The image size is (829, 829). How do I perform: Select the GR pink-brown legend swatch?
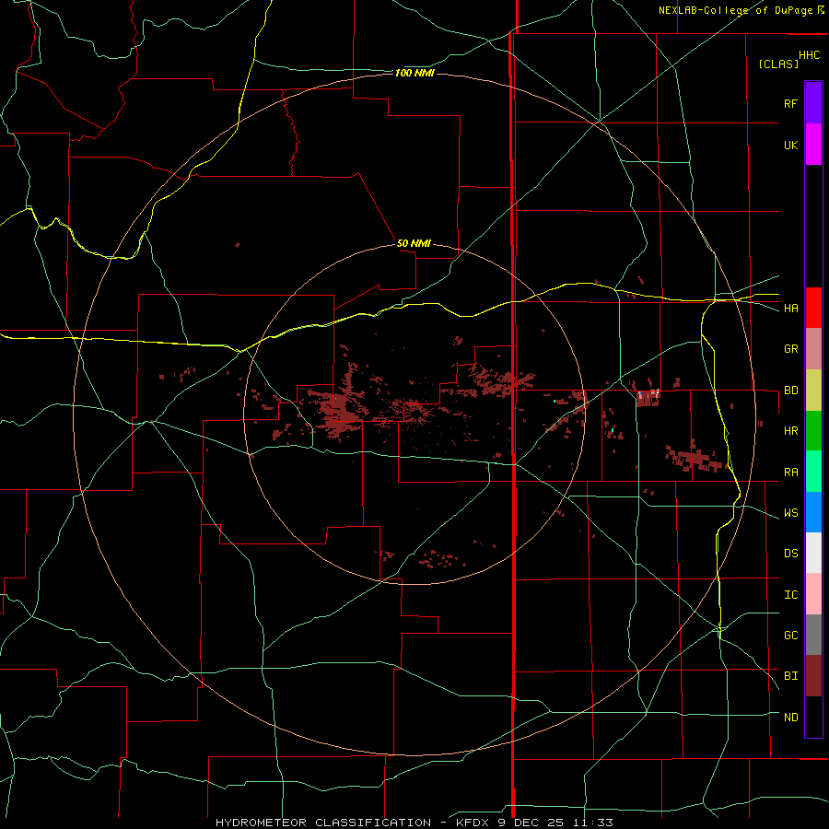(x=813, y=349)
